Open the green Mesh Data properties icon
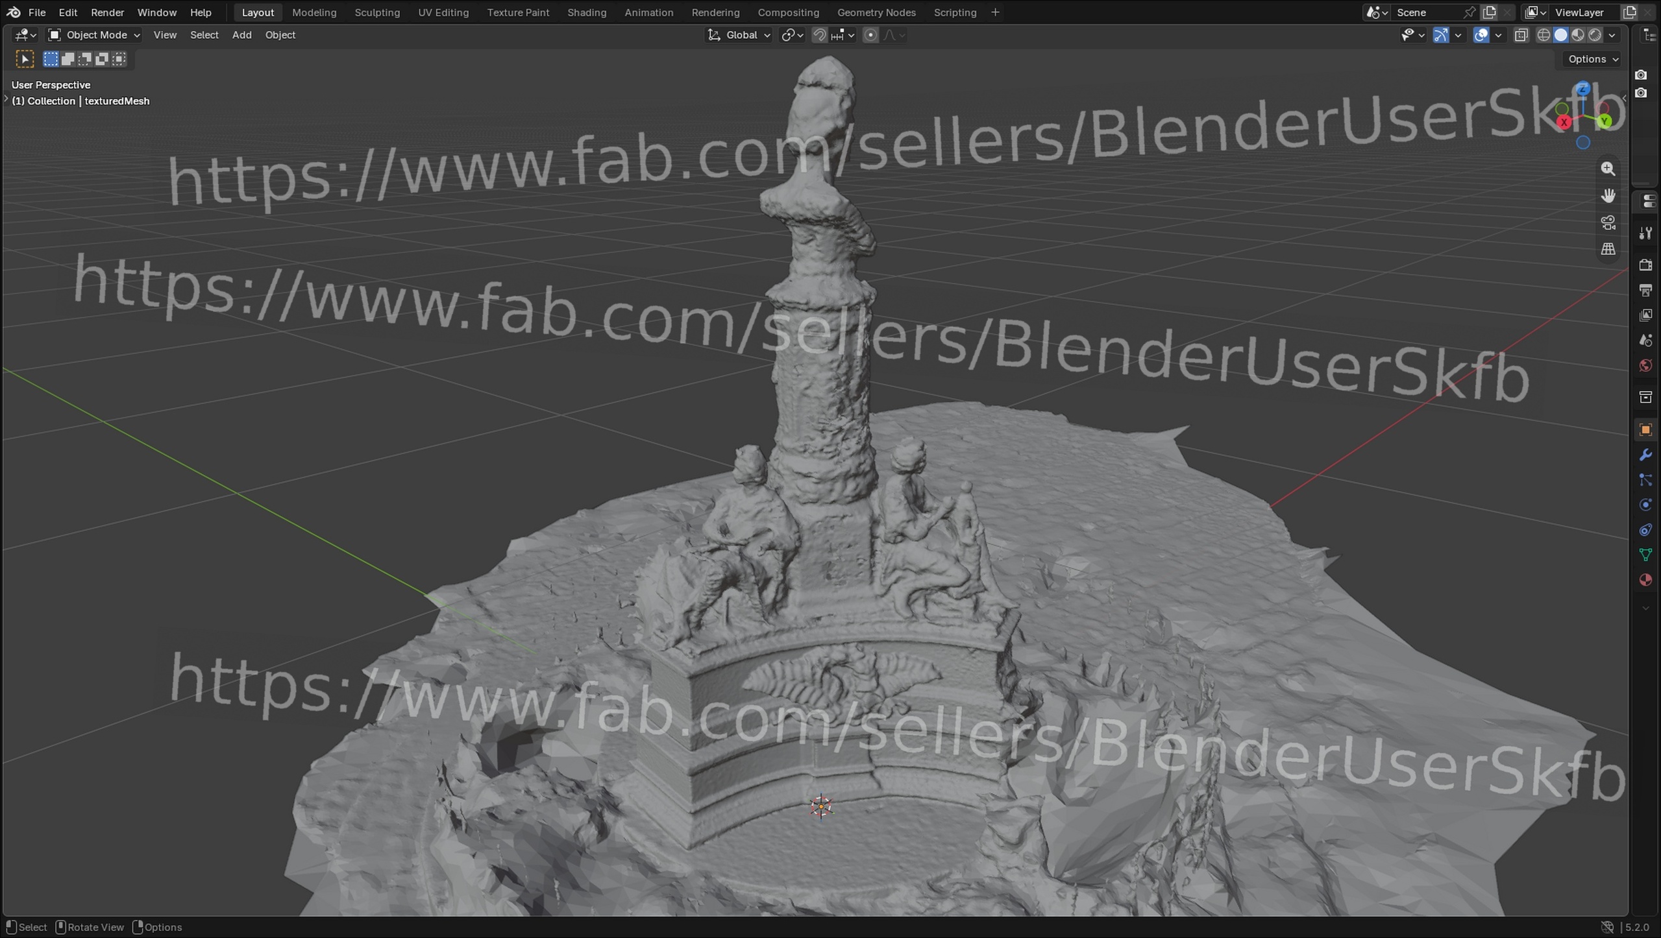The width and height of the screenshot is (1661, 938). [1645, 555]
